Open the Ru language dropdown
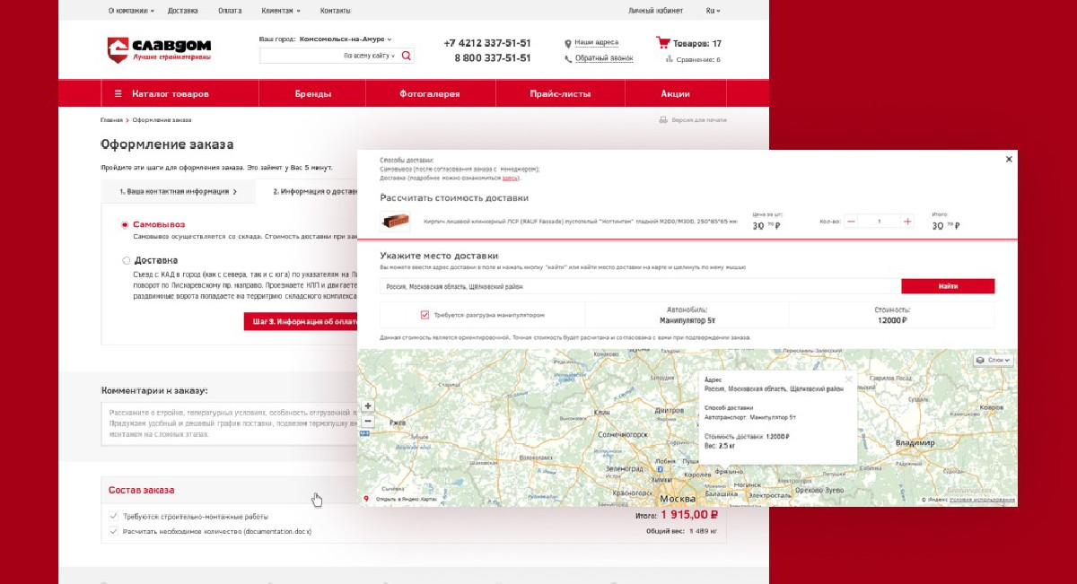The width and height of the screenshot is (1077, 584). point(713,11)
